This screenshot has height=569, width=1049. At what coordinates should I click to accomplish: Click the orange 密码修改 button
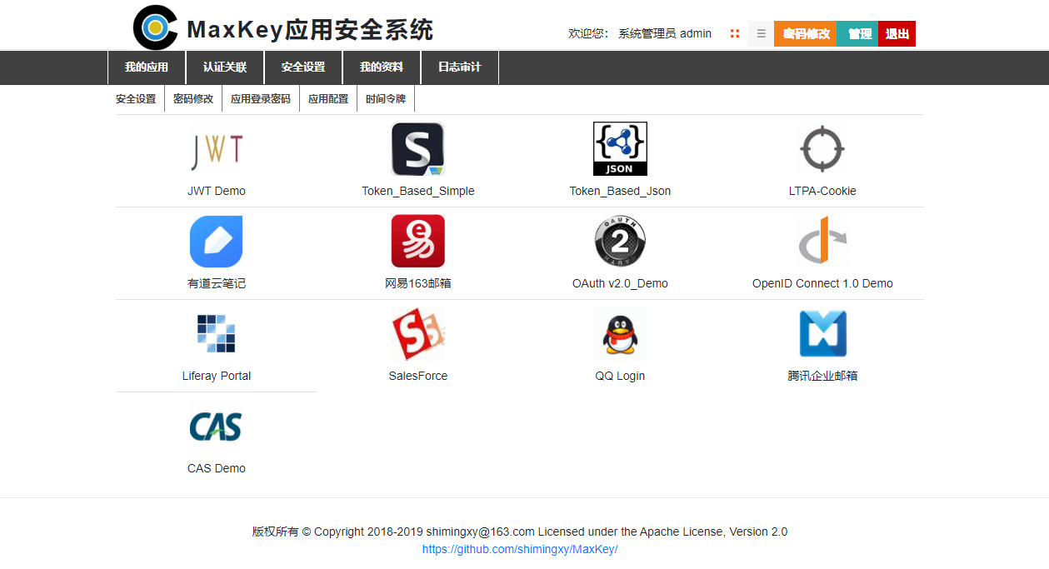[806, 34]
